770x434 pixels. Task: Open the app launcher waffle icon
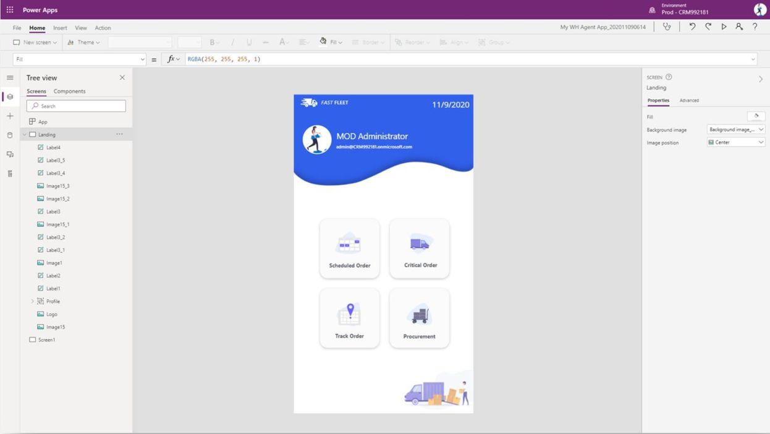(x=10, y=10)
